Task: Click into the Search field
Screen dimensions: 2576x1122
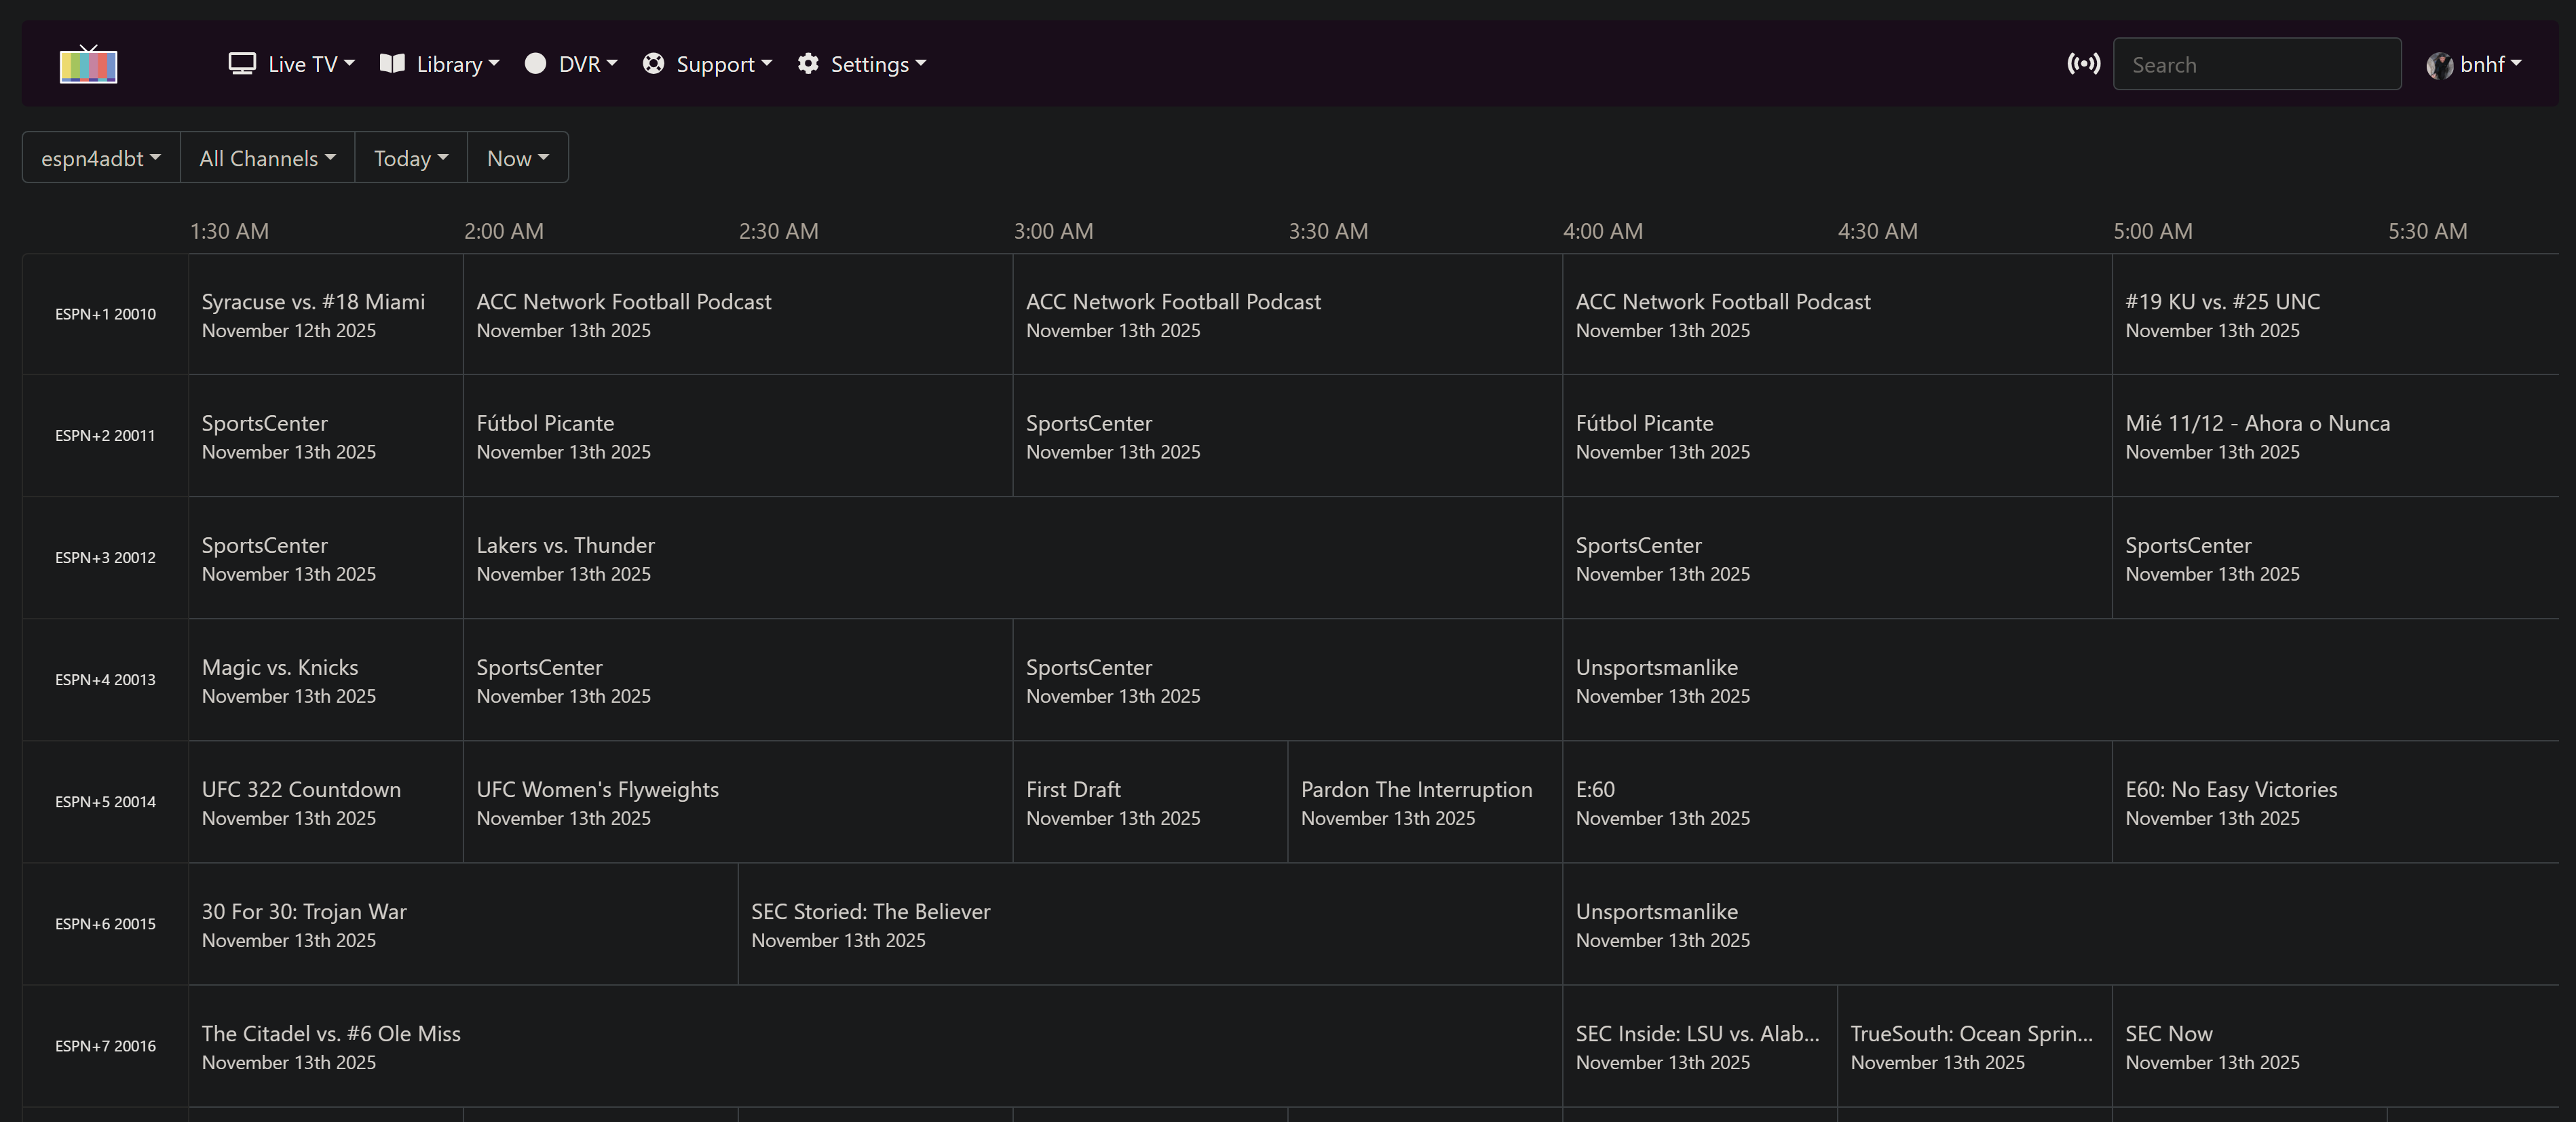Action: (x=2256, y=65)
